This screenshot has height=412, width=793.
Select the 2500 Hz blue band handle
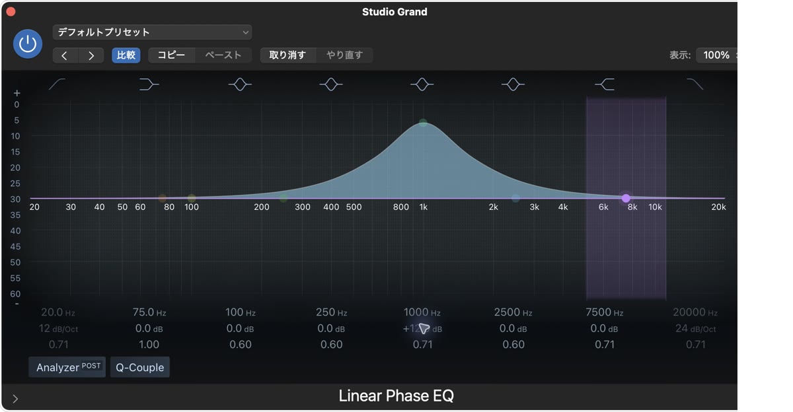pos(515,198)
